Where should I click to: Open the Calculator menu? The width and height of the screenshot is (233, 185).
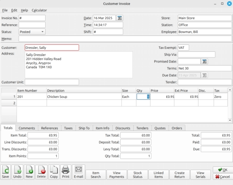tap(39, 10)
